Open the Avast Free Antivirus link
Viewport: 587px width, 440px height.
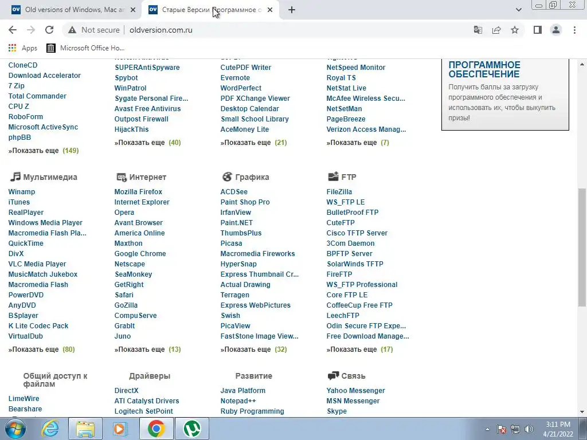pos(147,109)
